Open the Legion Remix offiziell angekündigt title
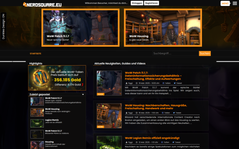Viewport: 239px width, 149px height. point(152,138)
